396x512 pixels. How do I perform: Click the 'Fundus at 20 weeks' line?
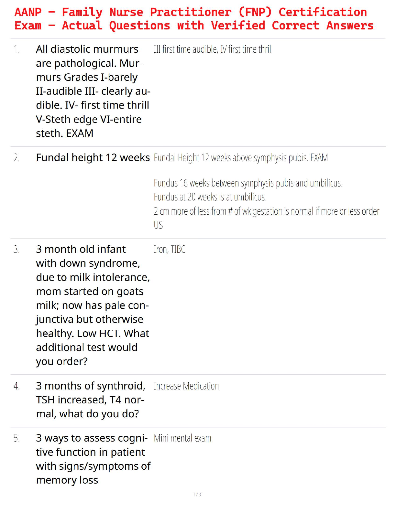(210, 197)
